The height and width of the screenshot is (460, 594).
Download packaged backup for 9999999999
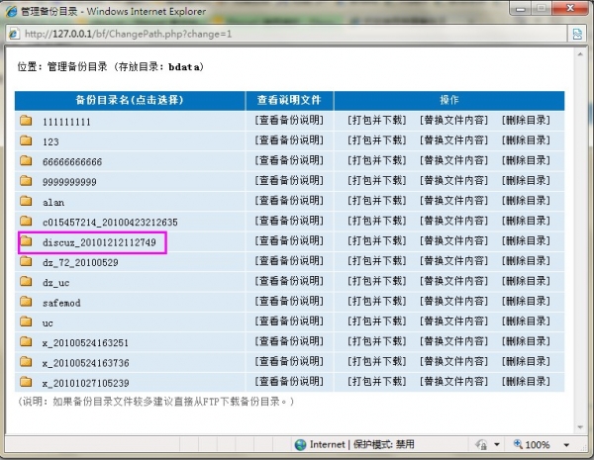[376, 180]
